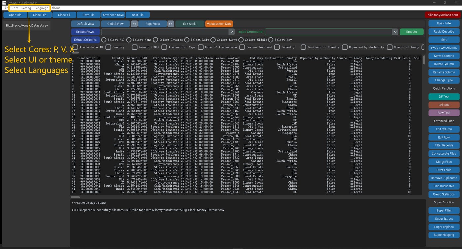This screenshot has height=249, width=462.
Task: Enable the Industry column checkbox
Action: [277, 47]
